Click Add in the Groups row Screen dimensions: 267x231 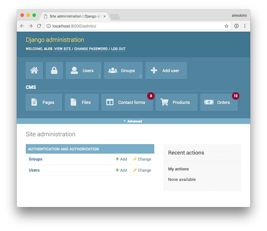121,159
